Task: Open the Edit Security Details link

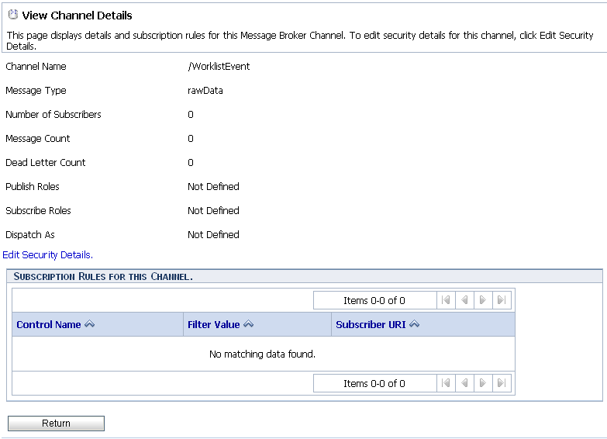Action: (47, 255)
